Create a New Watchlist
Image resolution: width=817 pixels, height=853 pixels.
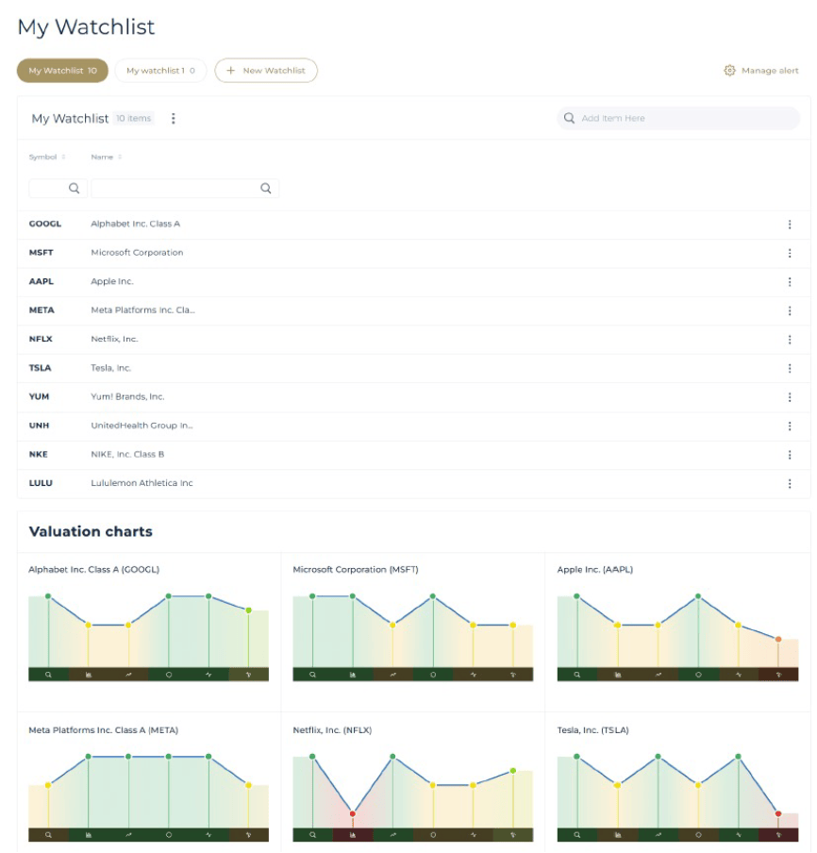(x=266, y=71)
